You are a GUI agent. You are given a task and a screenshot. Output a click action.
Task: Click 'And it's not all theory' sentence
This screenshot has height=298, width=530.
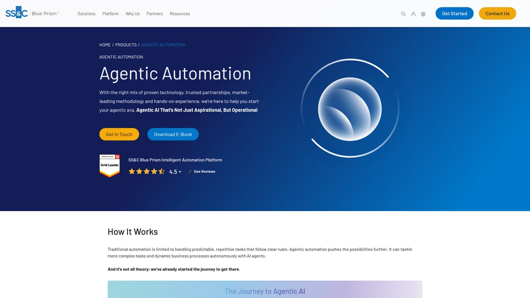174,269
